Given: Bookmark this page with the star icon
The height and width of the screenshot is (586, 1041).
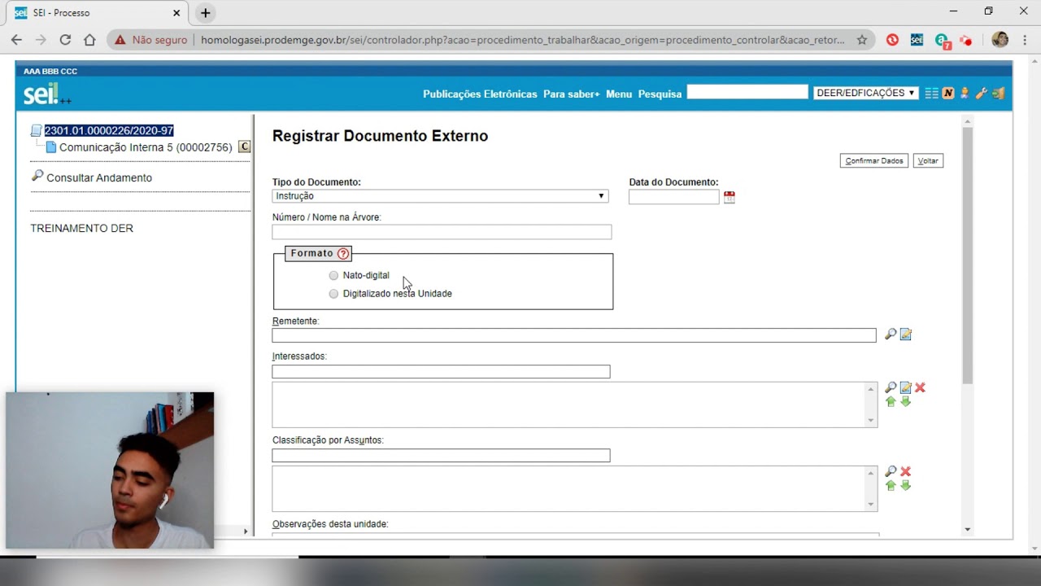Looking at the screenshot, I should tap(862, 40).
